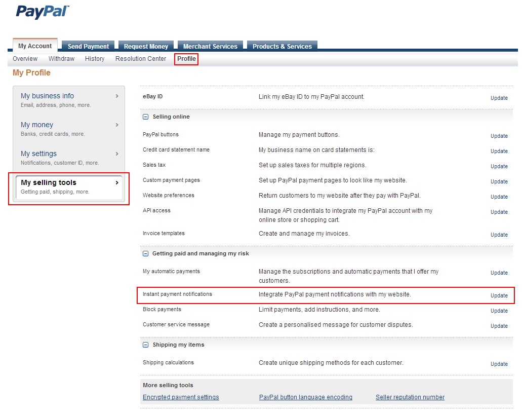The width and height of the screenshot is (522, 415).
Task: Open Products & Services tab
Action: 283,46
